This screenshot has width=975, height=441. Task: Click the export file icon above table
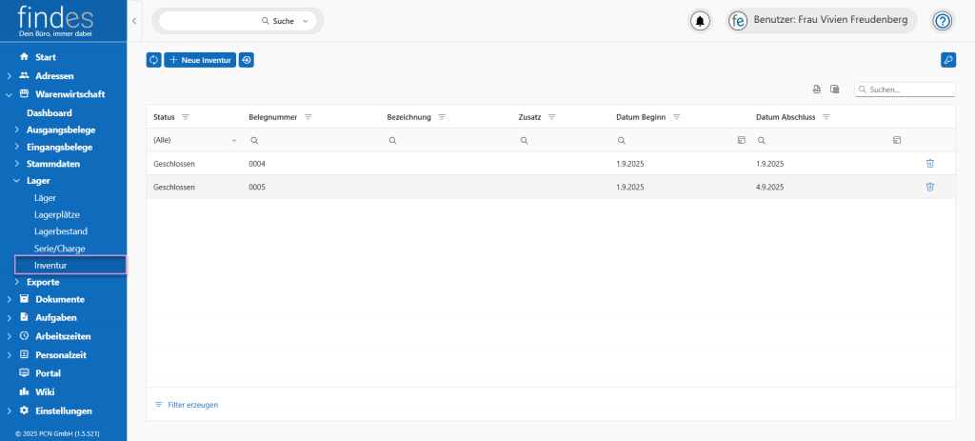coord(816,90)
